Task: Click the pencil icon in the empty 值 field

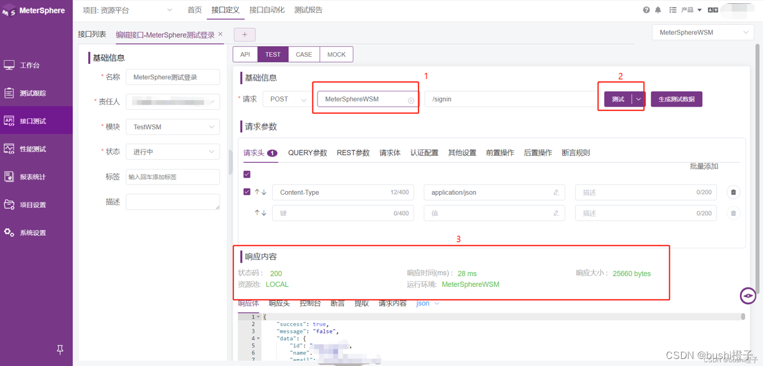Action: coord(556,213)
